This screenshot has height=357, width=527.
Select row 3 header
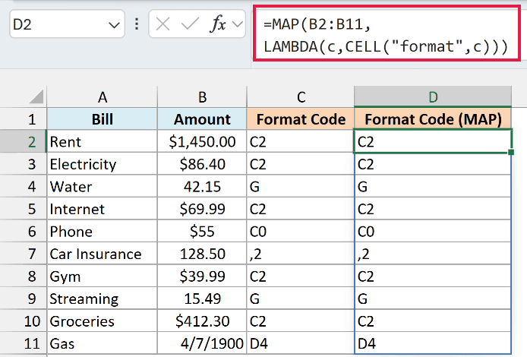point(24,164)
